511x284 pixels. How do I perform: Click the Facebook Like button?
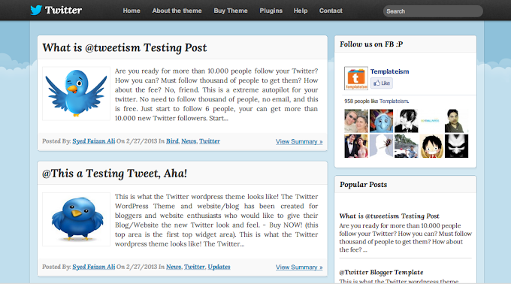pos(382,83)
